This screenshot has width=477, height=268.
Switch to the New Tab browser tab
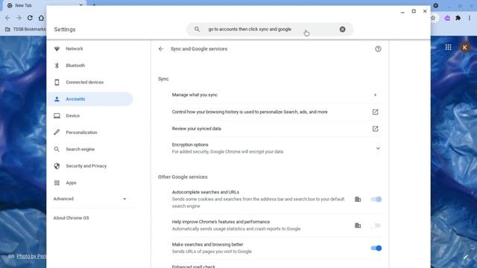click(45, 5)
